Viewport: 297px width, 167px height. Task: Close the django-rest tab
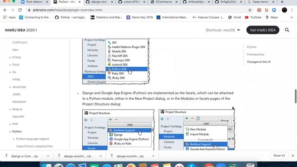112,2
